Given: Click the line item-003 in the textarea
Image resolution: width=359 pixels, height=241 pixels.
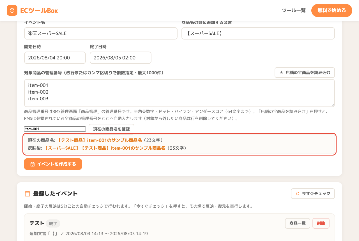Looking at the screenshot, I should (38, 99).
